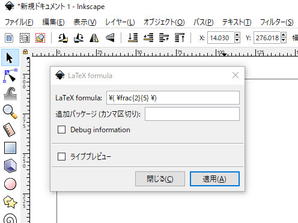Flip selection horizontally
298x223 pixels.
tap(94, 38)
